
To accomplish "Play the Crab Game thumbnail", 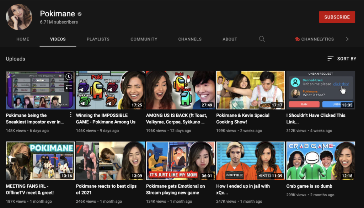I will pyautogui.click(x=321, y=161).
